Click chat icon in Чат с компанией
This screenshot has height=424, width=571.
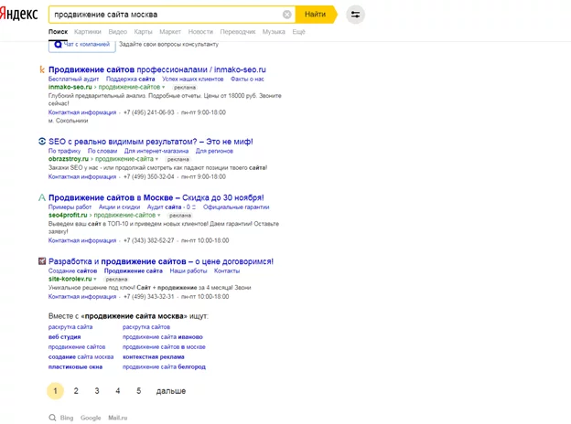point(58,45)
